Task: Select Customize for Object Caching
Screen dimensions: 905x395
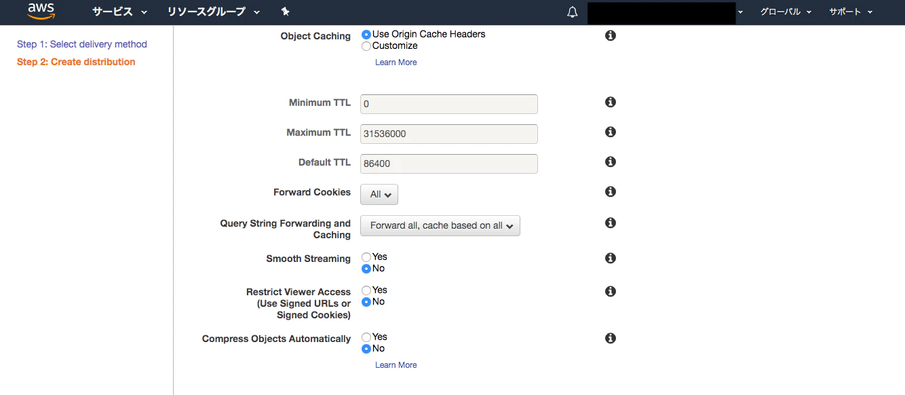Action: click(366, 46)
